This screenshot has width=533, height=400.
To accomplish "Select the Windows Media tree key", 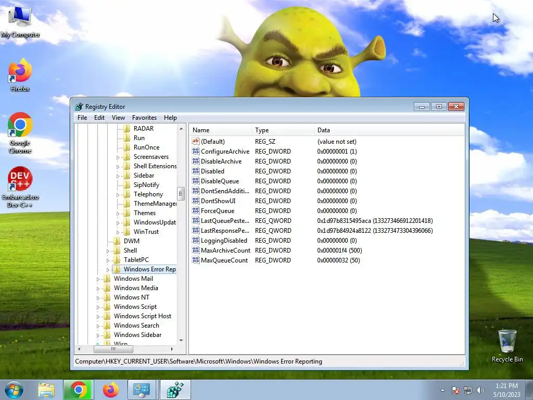I will tap(136, 288).
